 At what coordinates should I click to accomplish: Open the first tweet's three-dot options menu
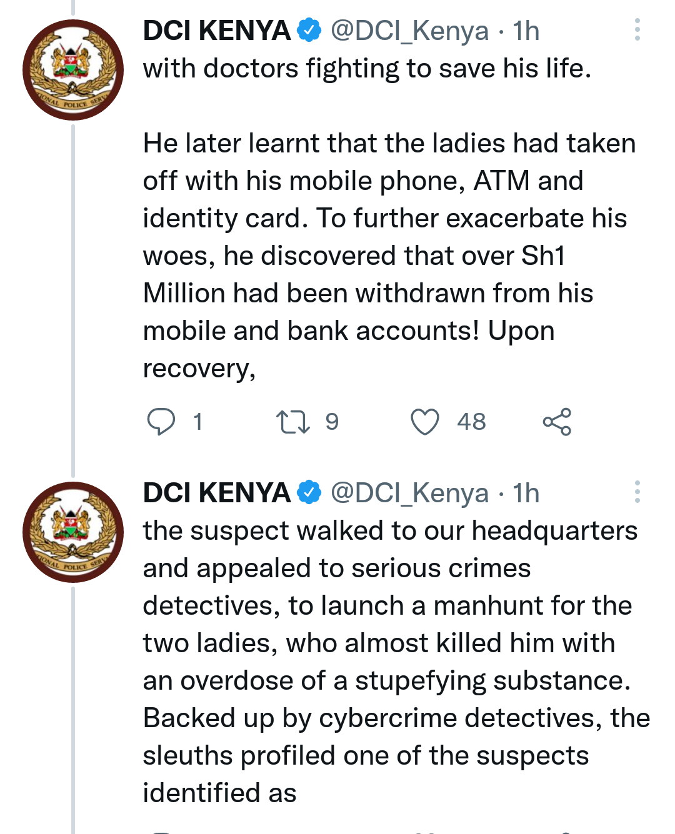637,30
